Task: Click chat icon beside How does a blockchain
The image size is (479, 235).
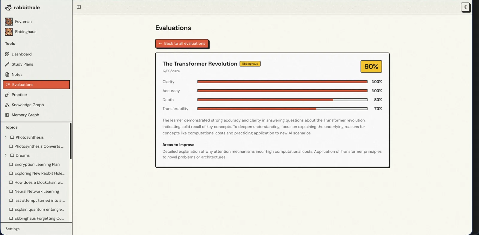Action: 11,182
